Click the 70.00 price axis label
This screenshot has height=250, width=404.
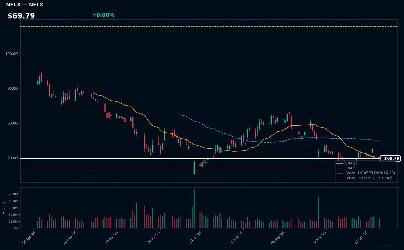click(12, 158)
